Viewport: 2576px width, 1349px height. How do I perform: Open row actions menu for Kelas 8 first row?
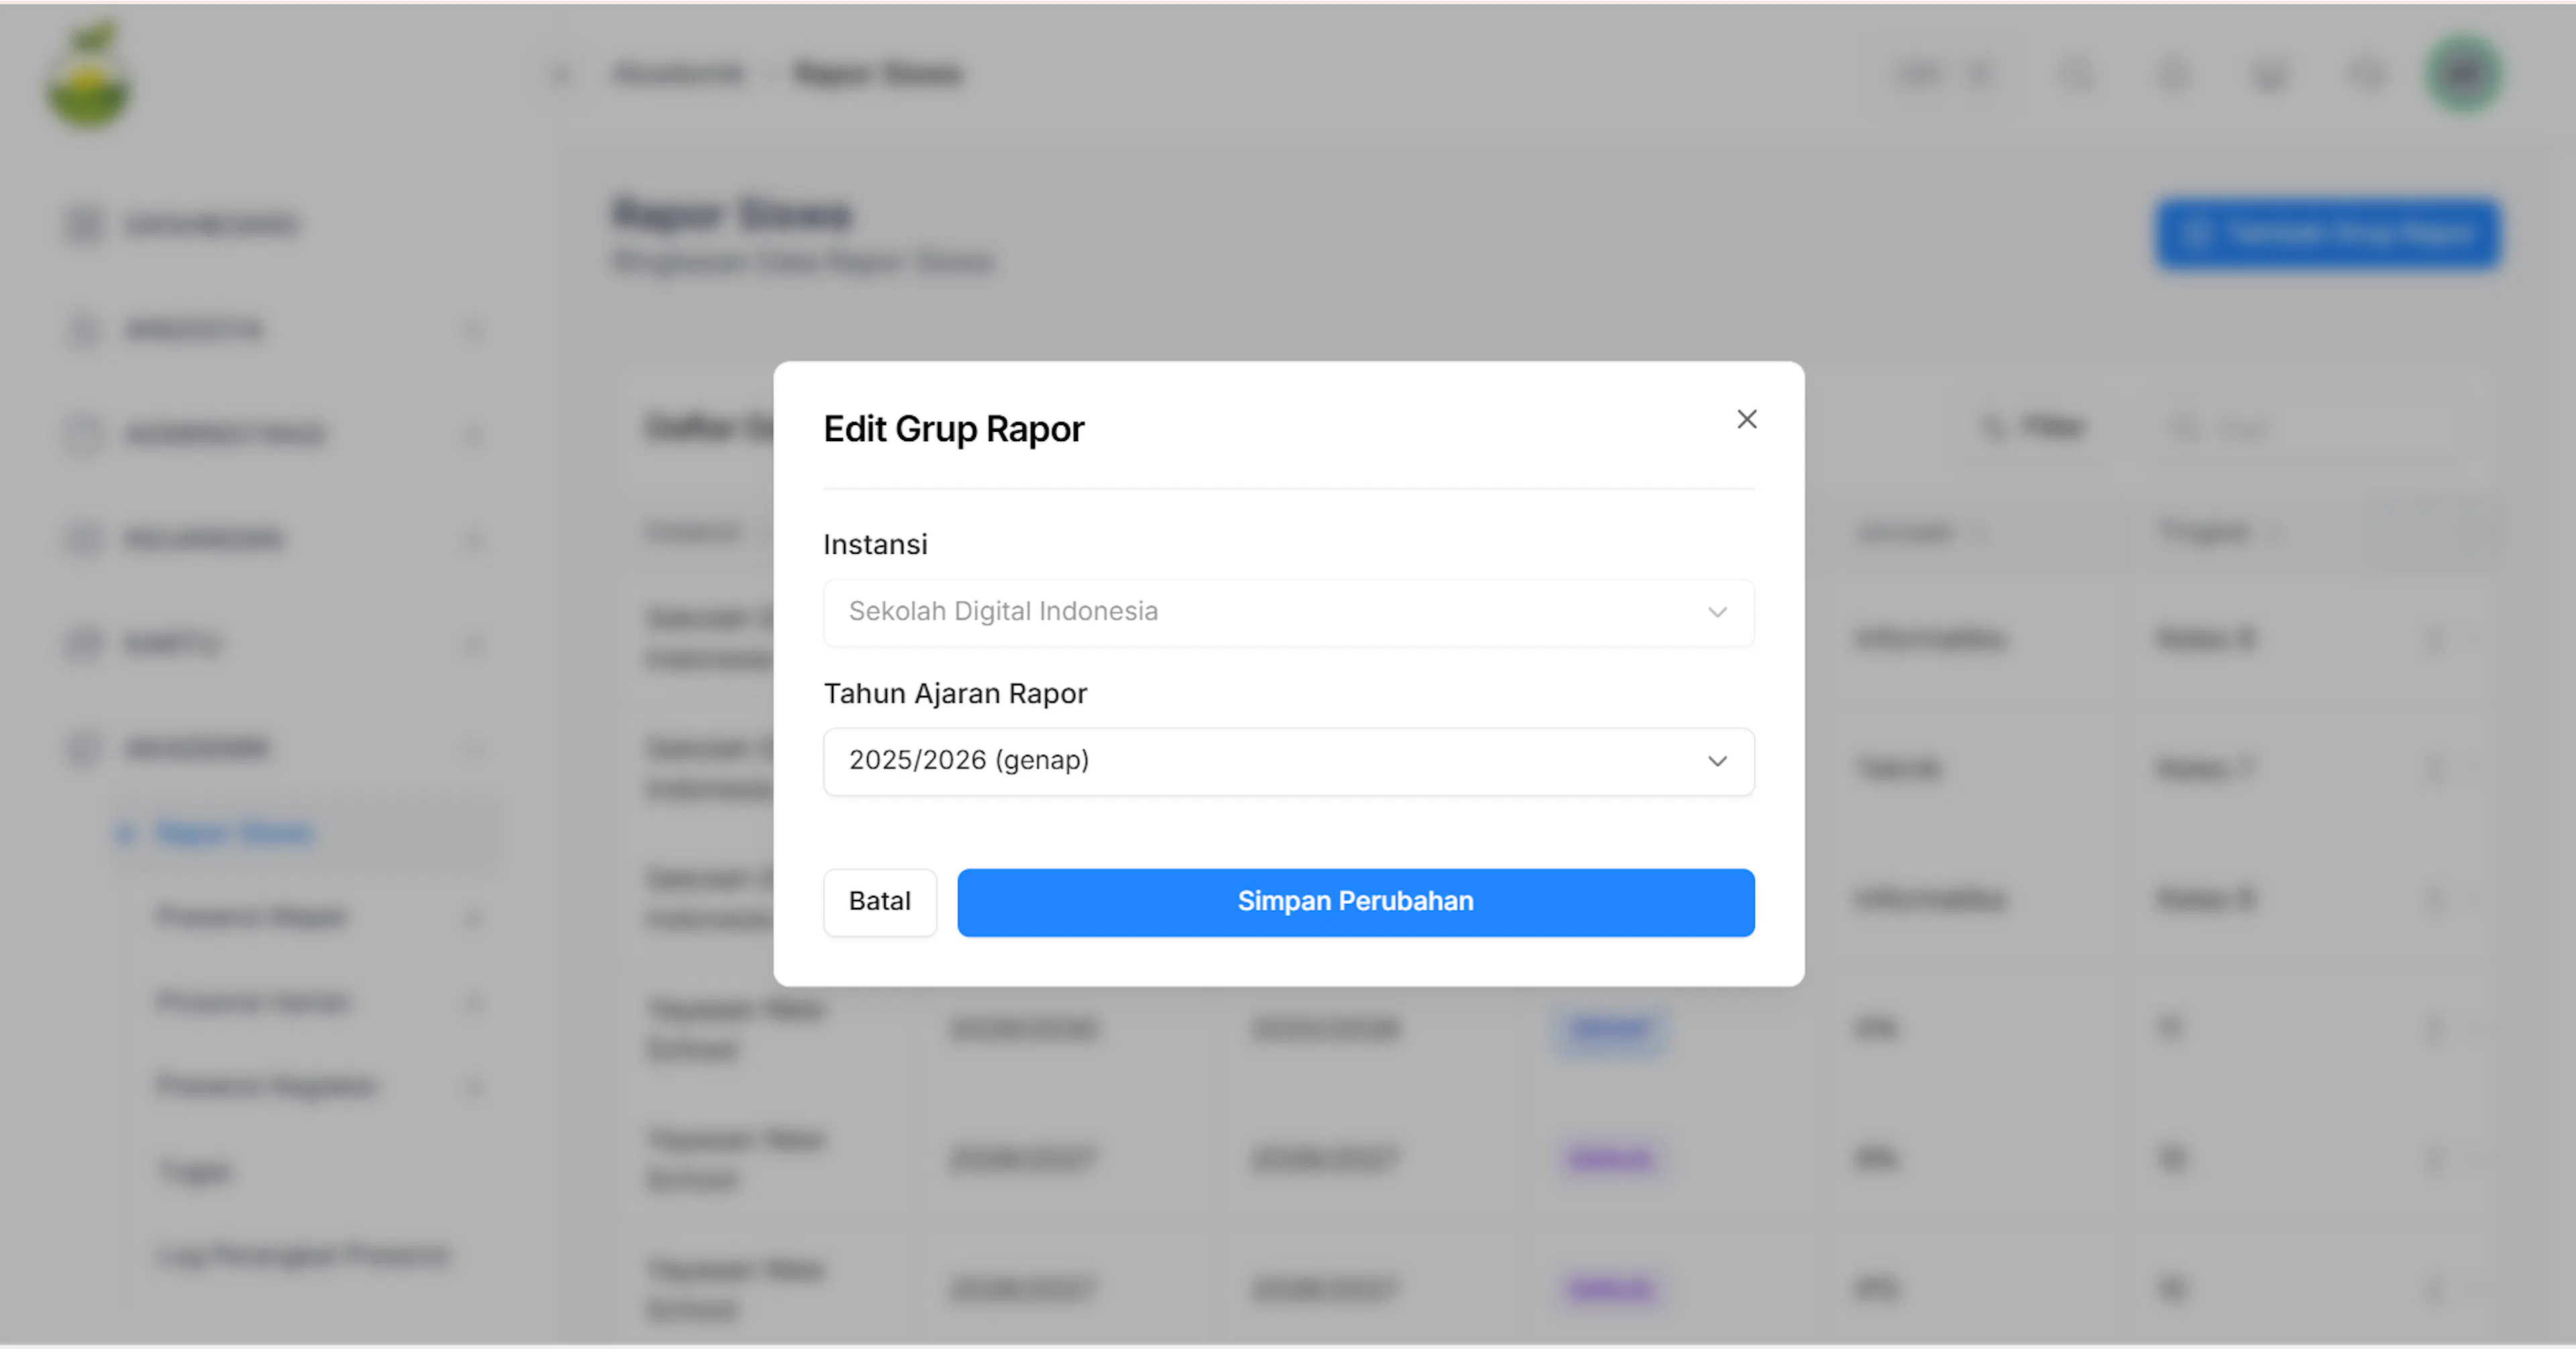(x=2435, y=638)
